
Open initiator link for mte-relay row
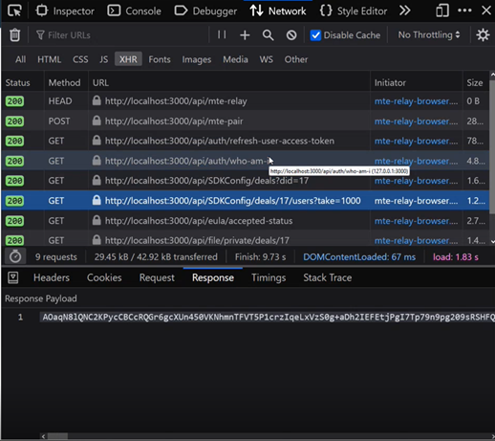[416, 101]
